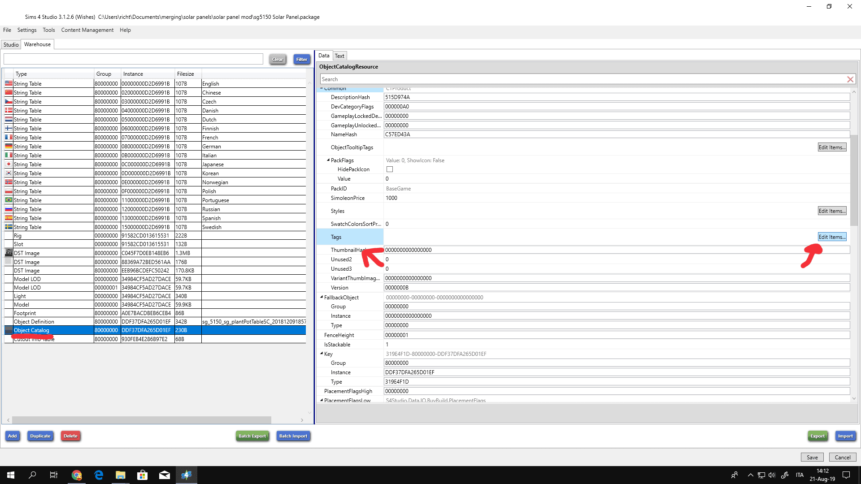
Task: Click the Sims 4 Studio taskbar icon
Action: (186, 475)
